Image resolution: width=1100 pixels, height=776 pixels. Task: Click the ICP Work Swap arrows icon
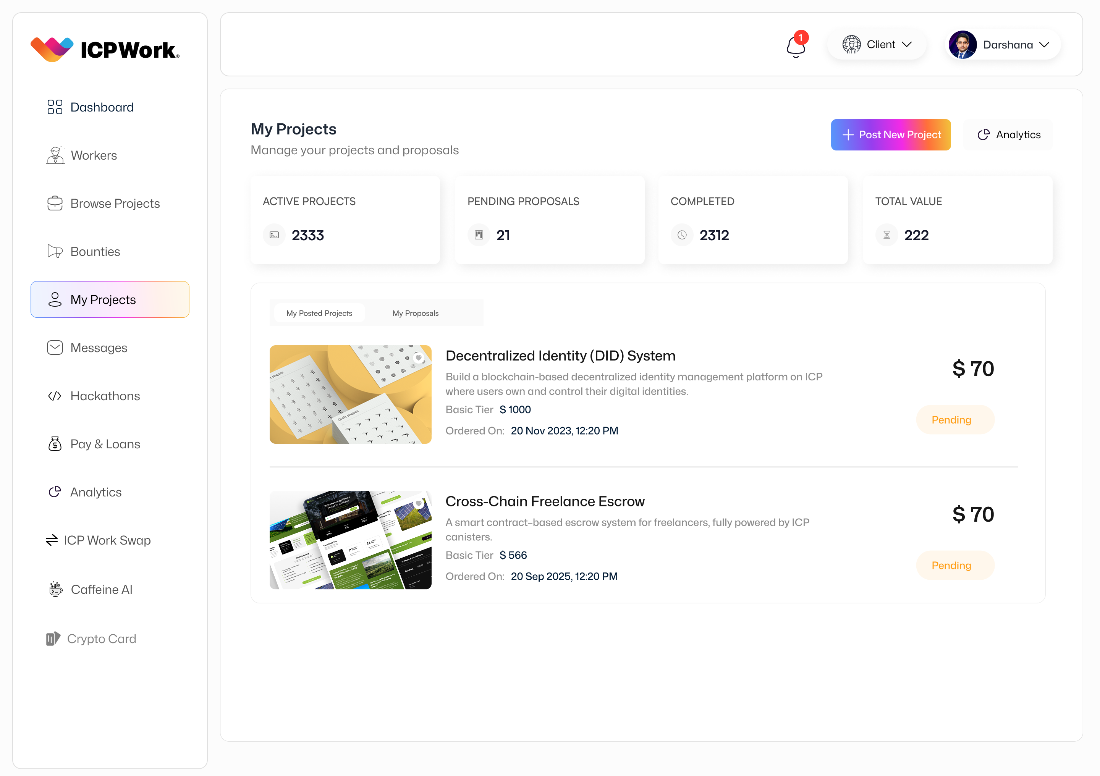52,540
